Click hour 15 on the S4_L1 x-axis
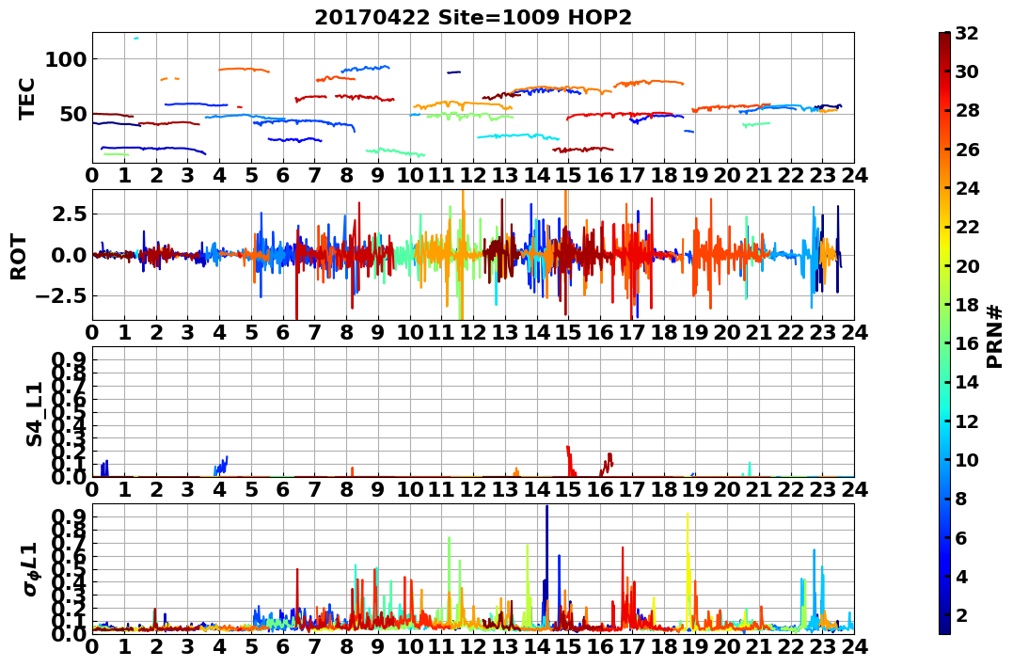Screen dimensions: 1013x667 pyautogui.click(x=568, y=489)
